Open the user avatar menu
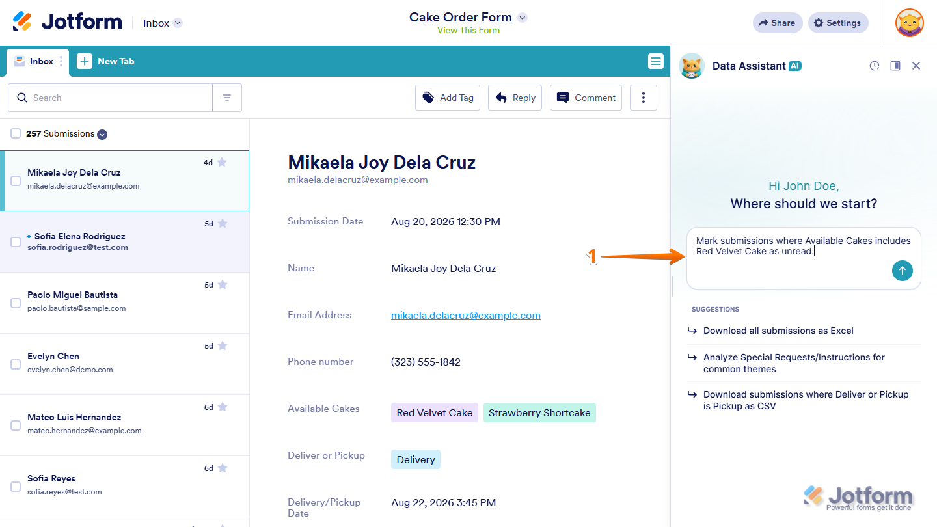The image size is (937, 527). click(x=909, y=23)
